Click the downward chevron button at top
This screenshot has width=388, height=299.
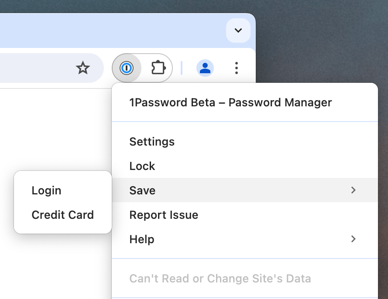click(x=238, y=31)
